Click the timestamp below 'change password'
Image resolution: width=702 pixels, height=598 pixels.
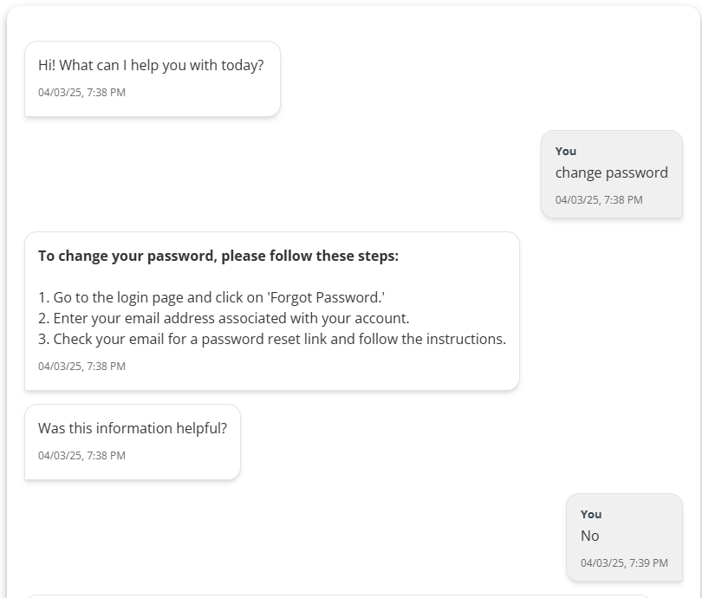click(599, 200)
